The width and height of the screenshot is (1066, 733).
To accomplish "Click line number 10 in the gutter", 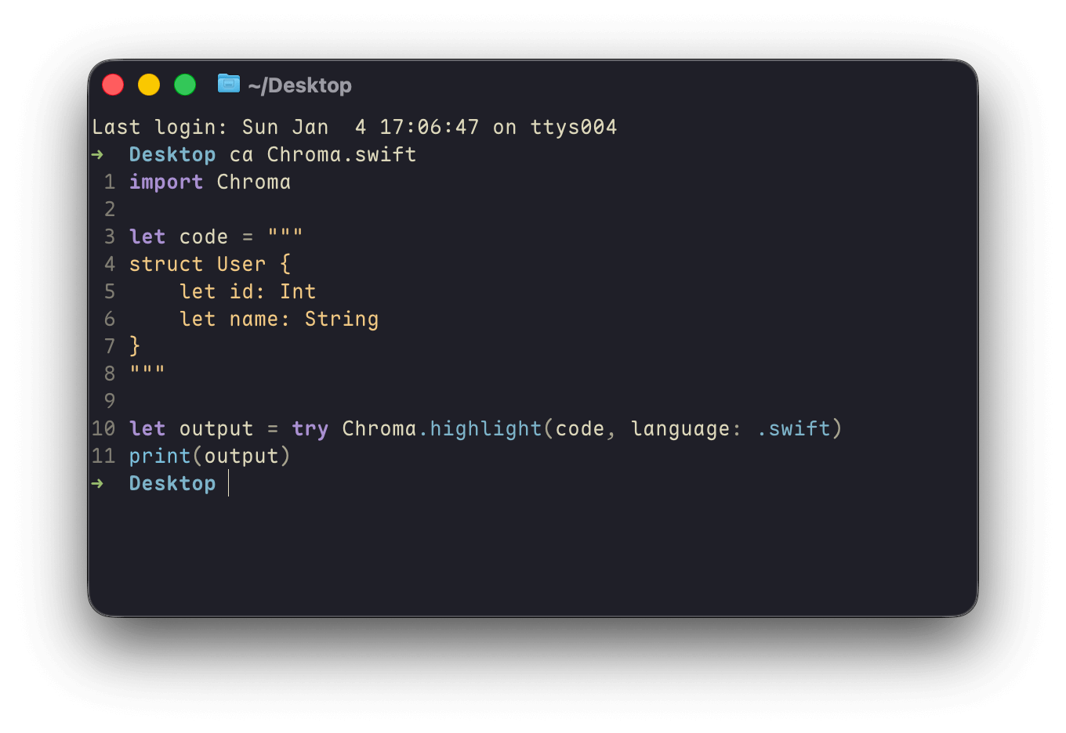I will [x=103, y=428].
